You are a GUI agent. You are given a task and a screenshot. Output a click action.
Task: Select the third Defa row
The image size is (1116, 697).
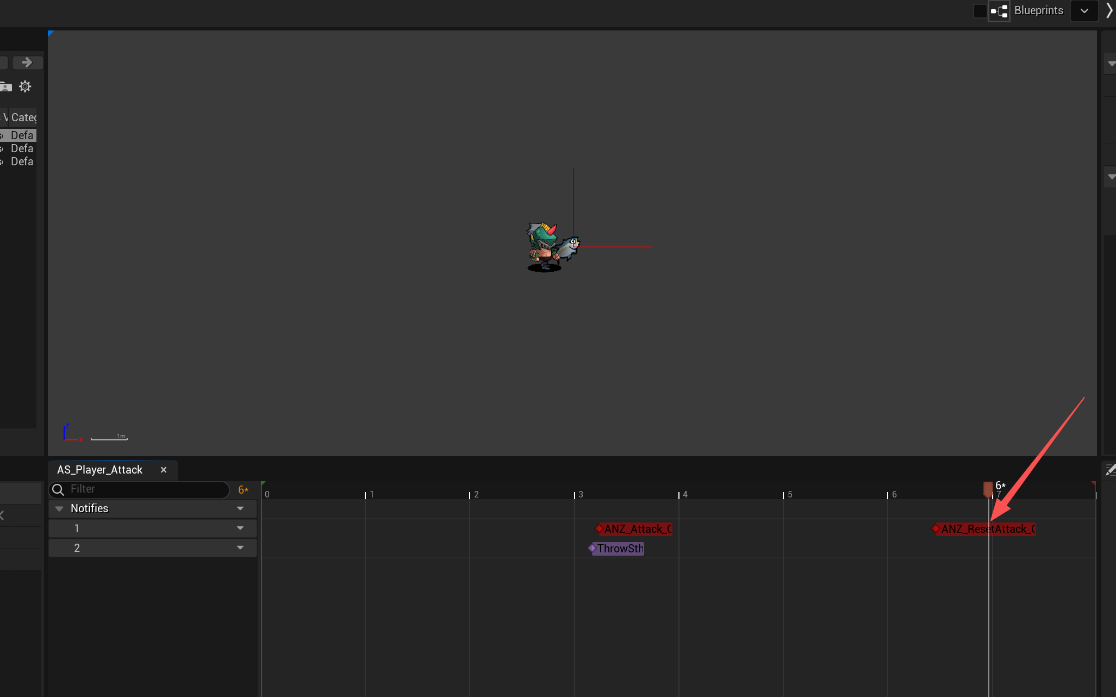(x=18, y=161)
